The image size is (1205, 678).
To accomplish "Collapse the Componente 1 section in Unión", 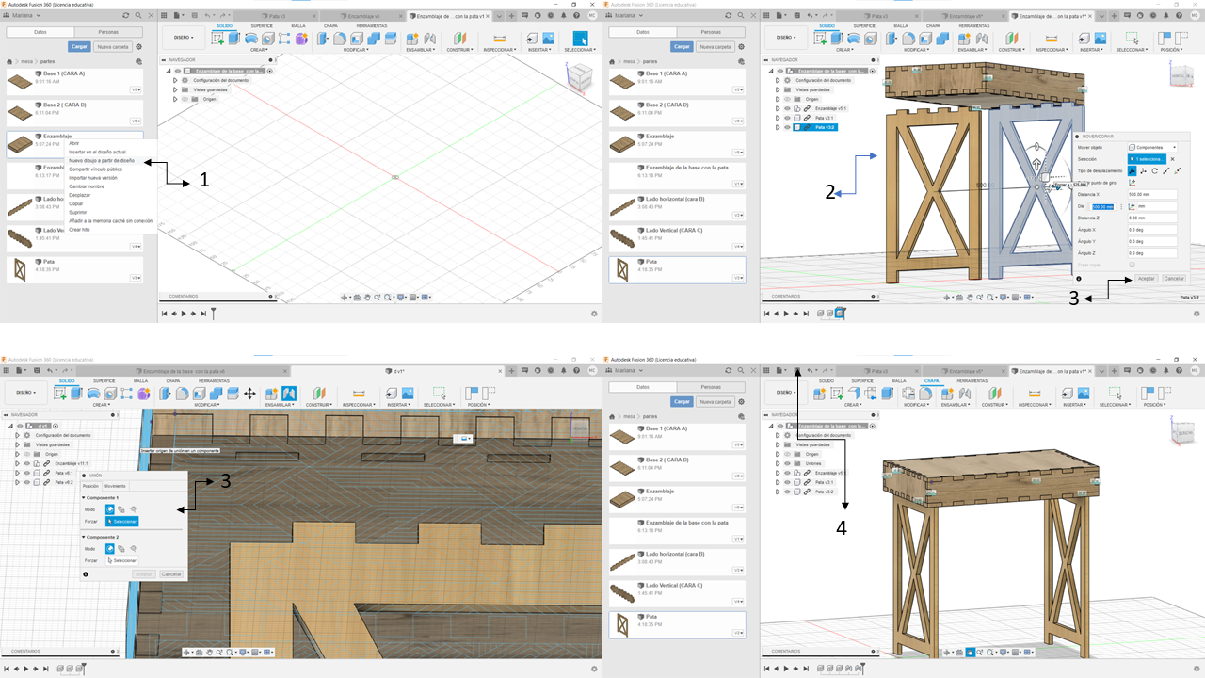I will pos(84,497).
